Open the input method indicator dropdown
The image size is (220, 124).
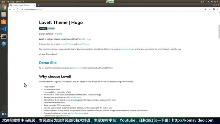(x=202, y=2)
